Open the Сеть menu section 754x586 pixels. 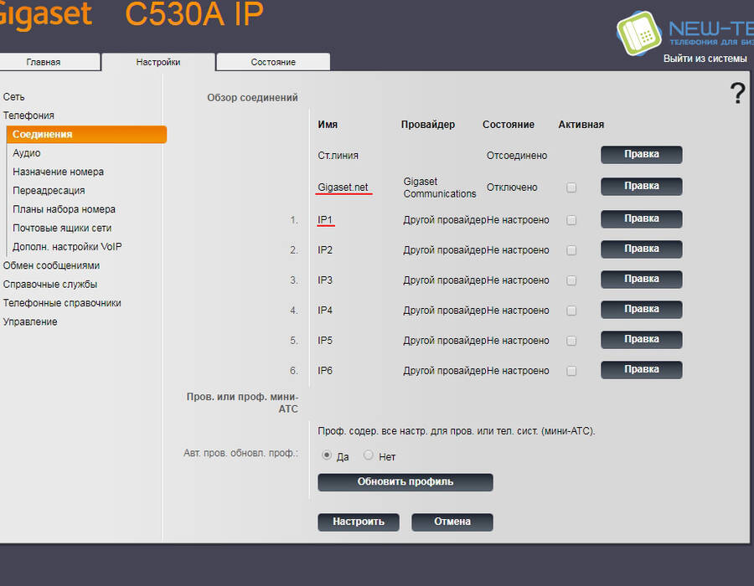13,97
